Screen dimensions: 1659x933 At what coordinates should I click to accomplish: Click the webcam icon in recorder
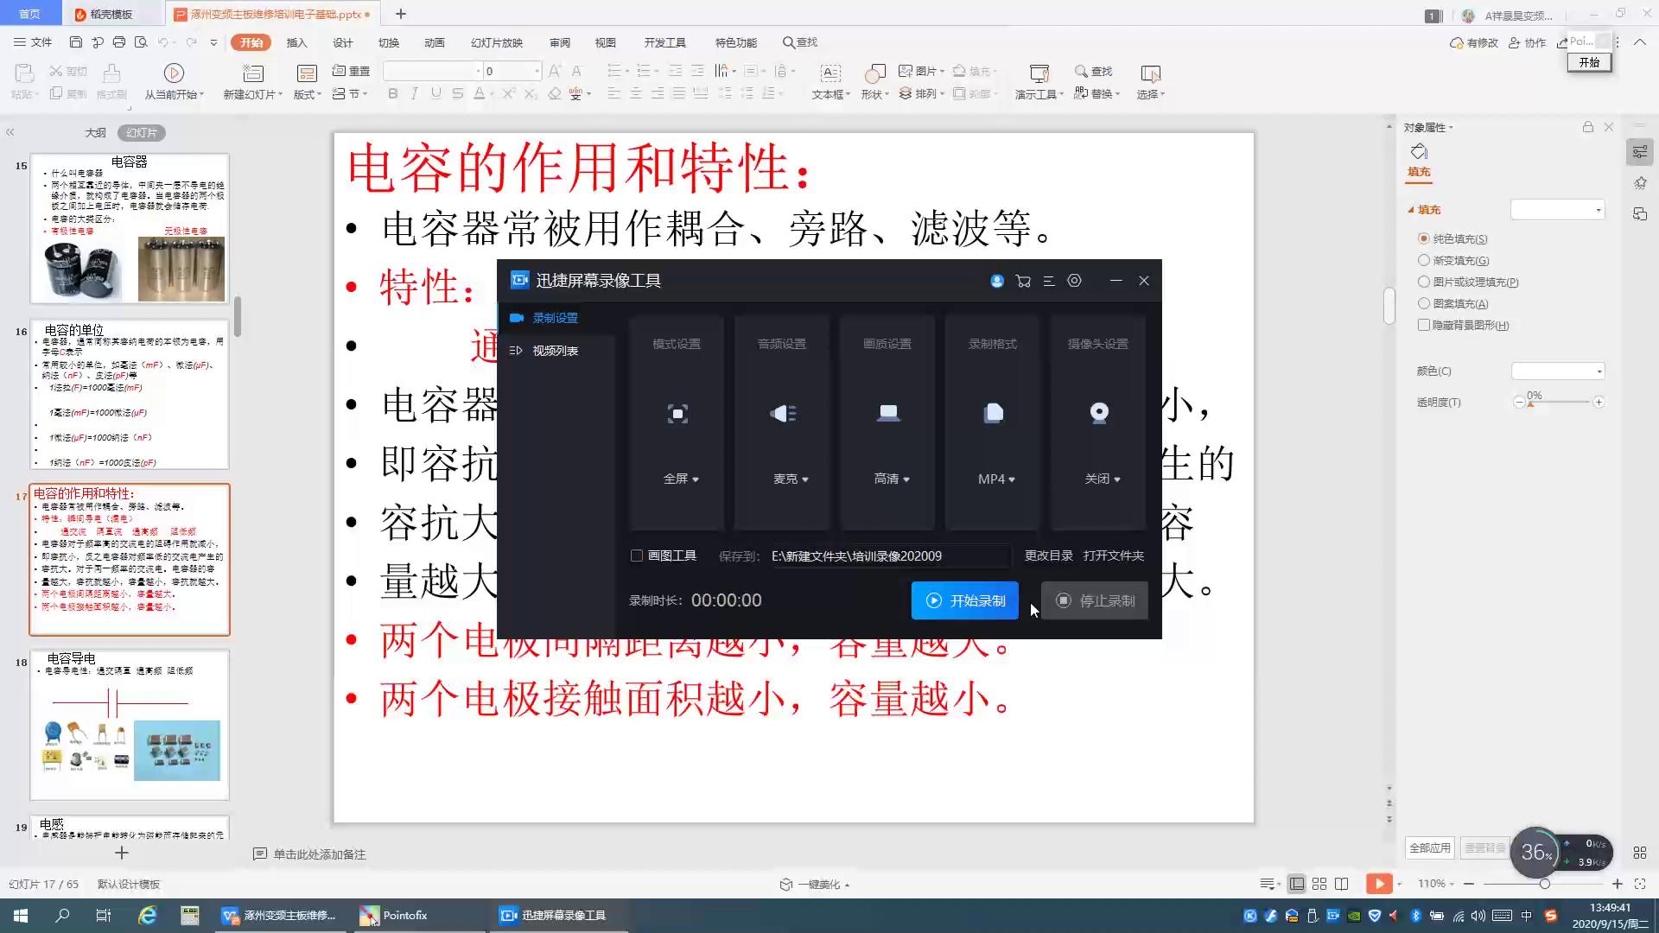1099,414
